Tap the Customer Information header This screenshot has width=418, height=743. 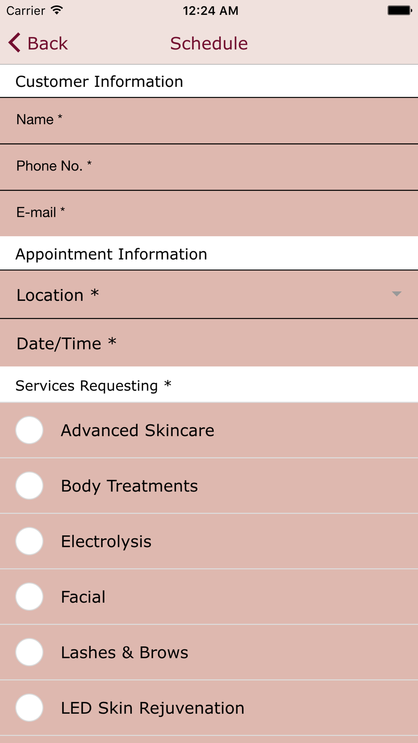pyautogui.click(x=99, y=81)
